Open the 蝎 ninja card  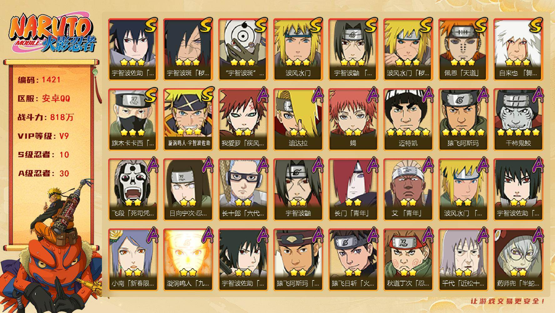click(353, 119)
